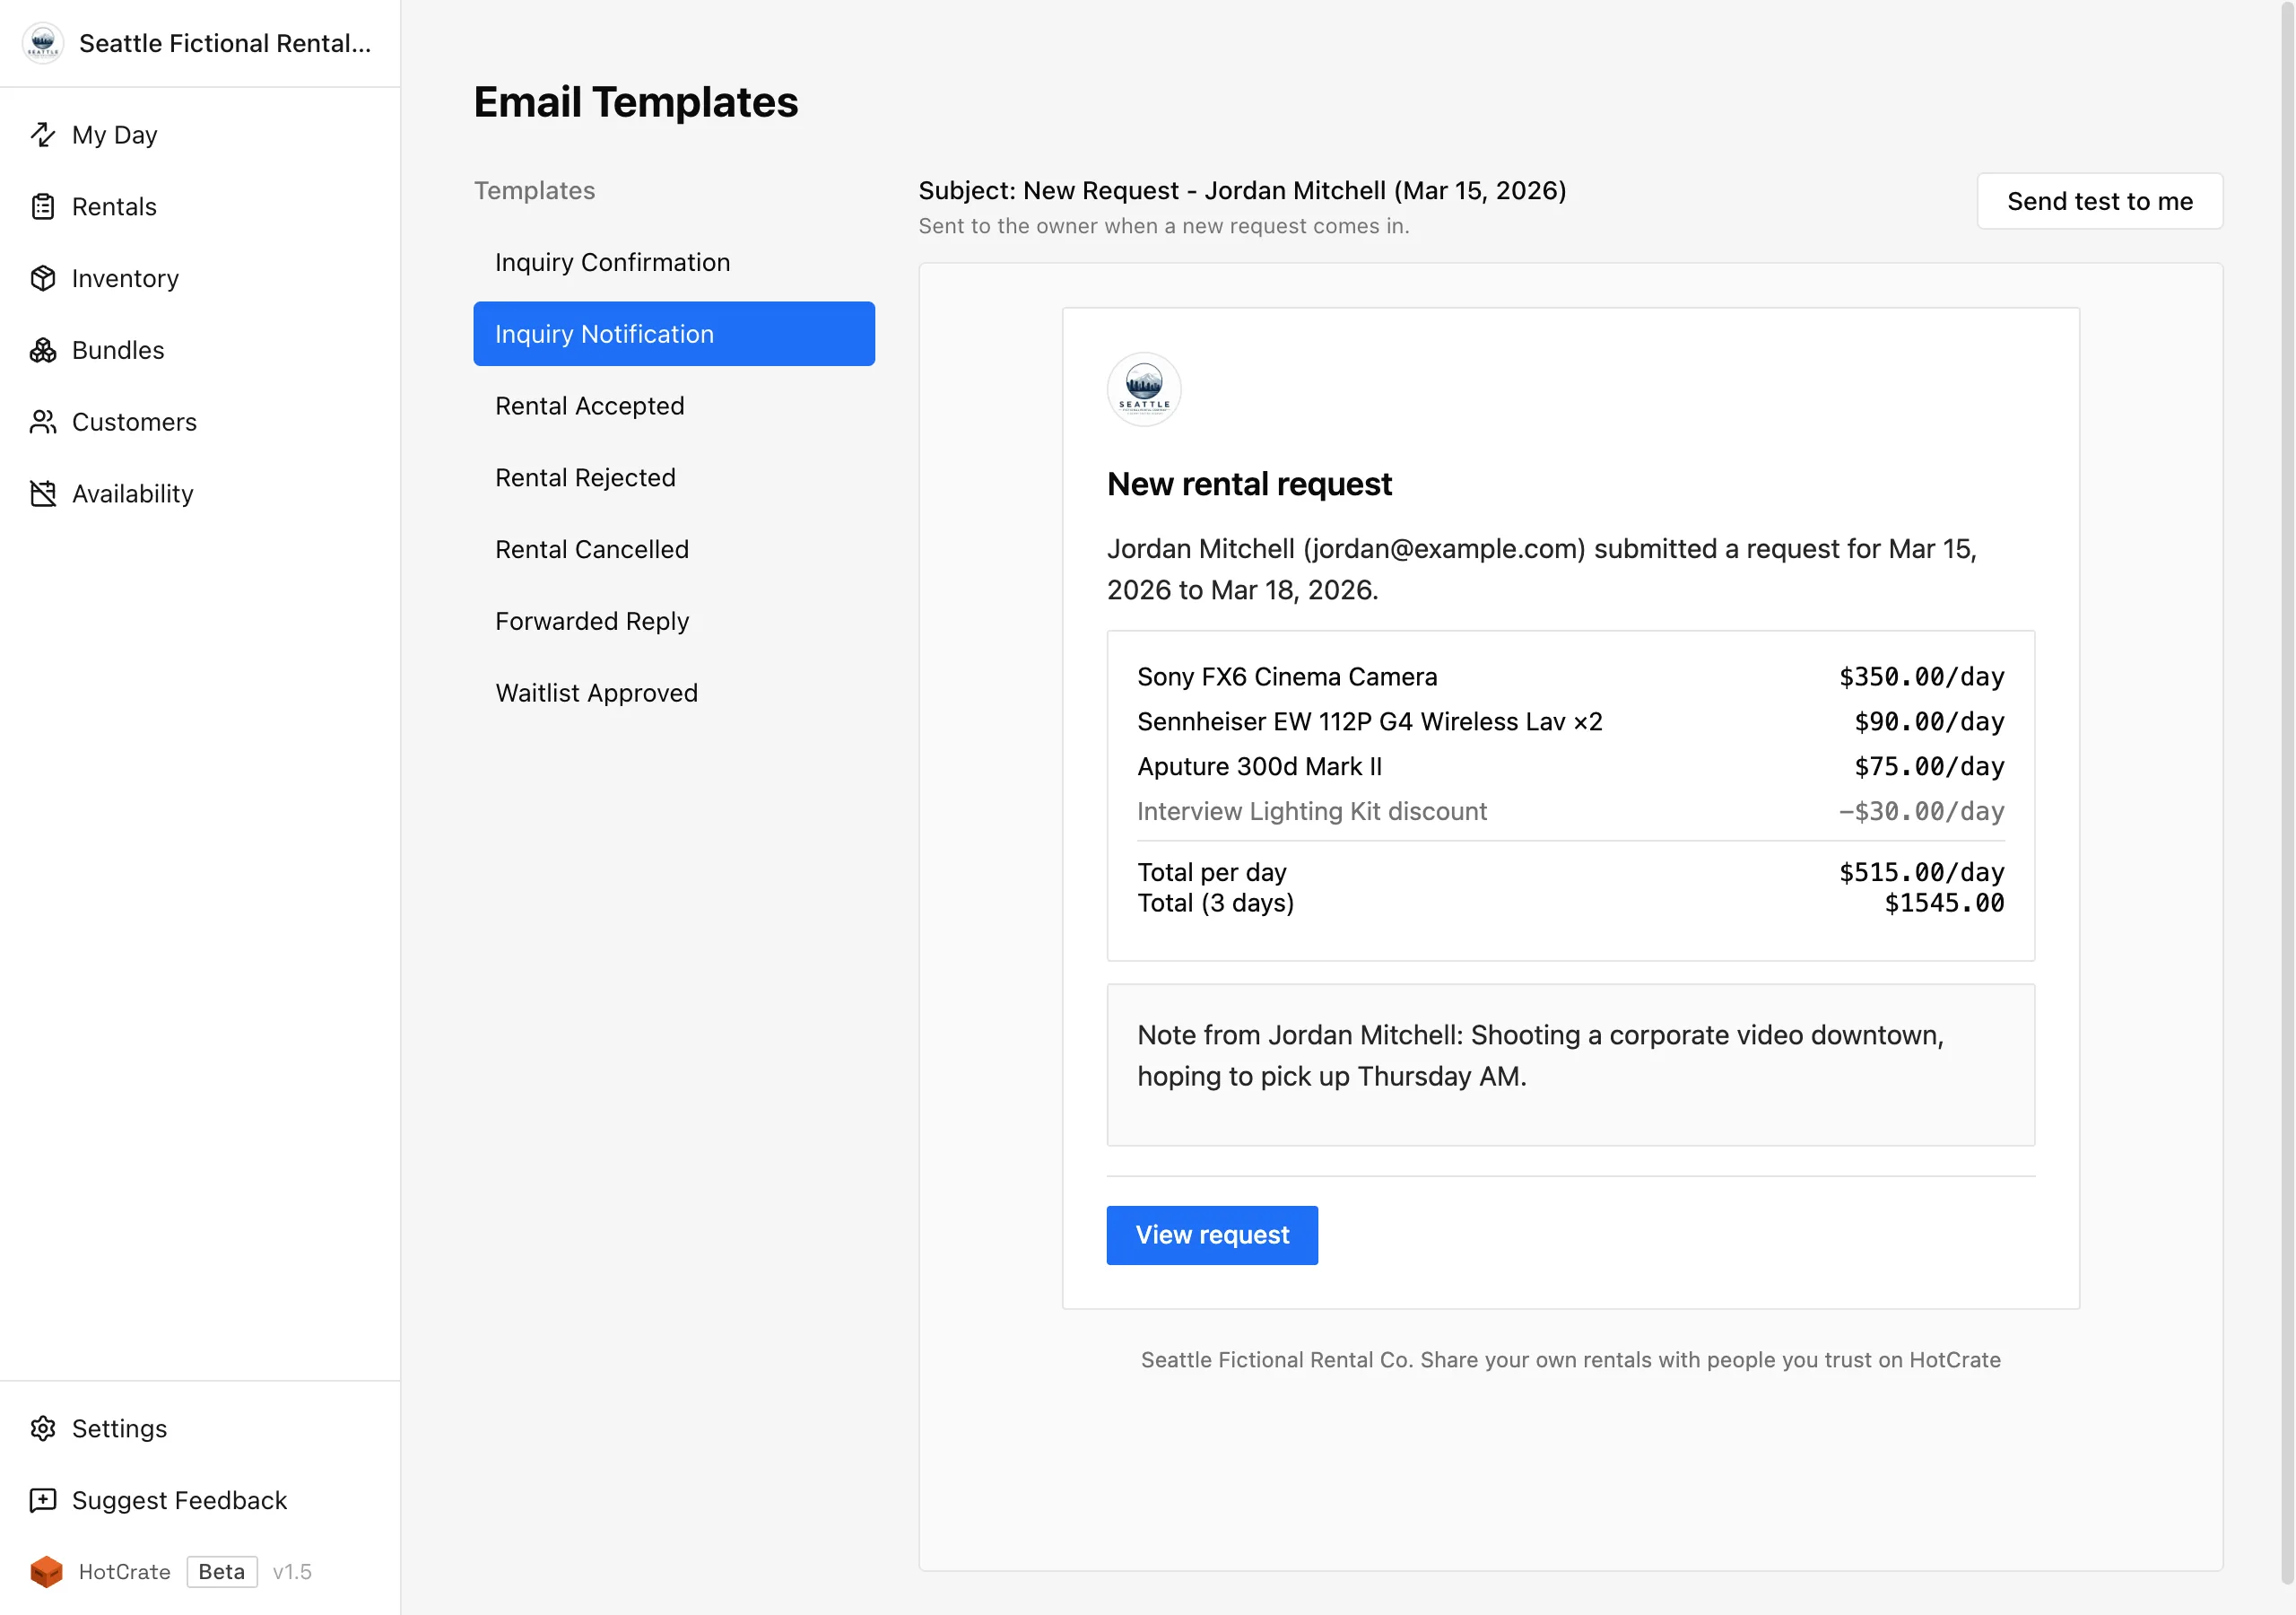Open the Customers list
Screen dimensions: 2296x1615
(x=200, y=423)
